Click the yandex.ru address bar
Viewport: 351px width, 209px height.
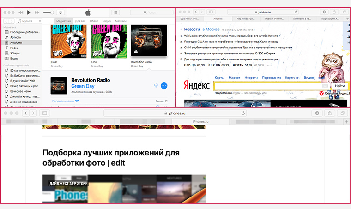[x=263, y=12]
